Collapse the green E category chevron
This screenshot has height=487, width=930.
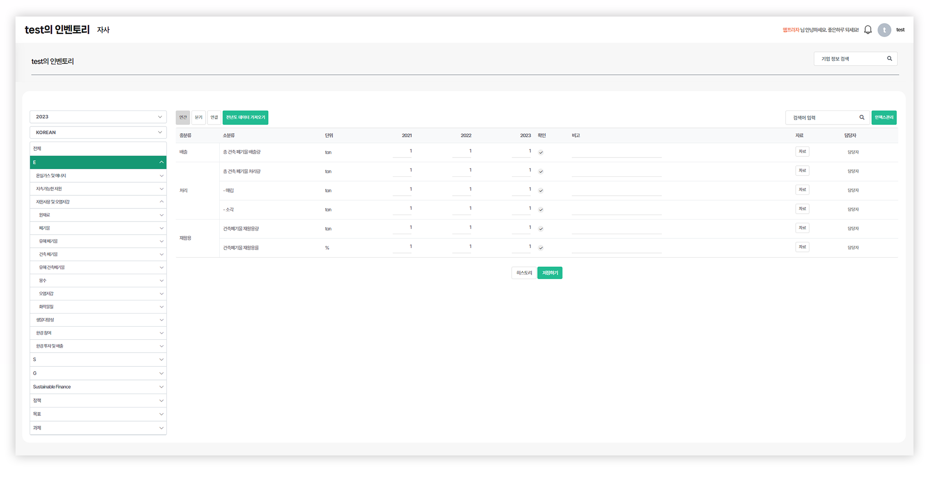click(x=161, y=162)
